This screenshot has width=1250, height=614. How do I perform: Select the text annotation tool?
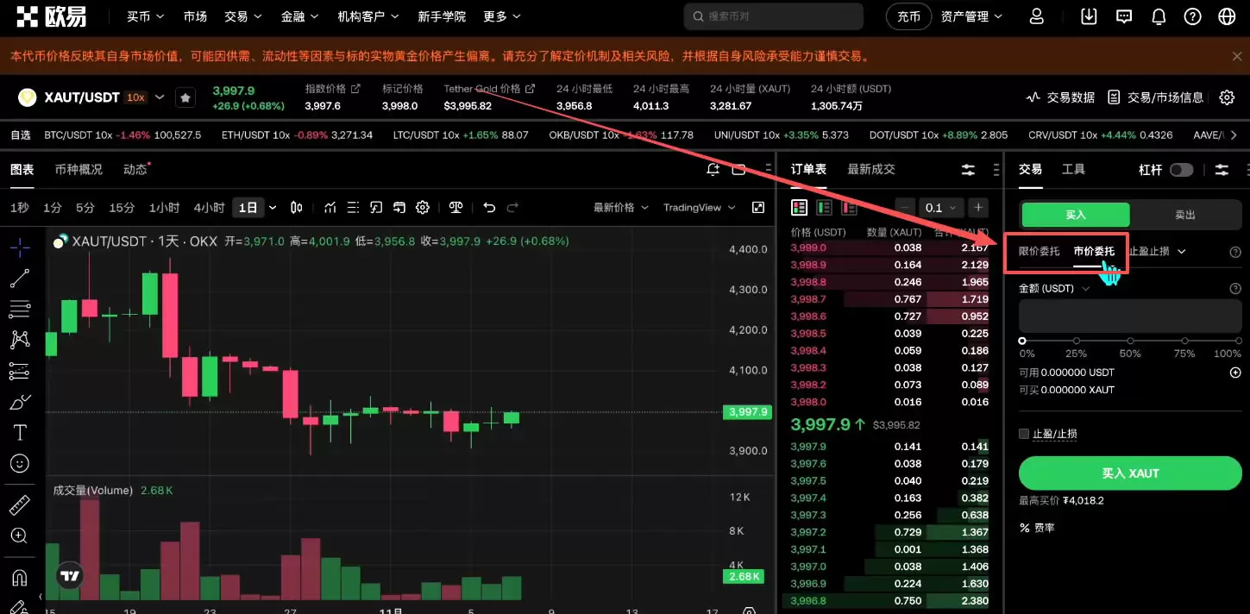pyautogui.click(x=21, y=432)
